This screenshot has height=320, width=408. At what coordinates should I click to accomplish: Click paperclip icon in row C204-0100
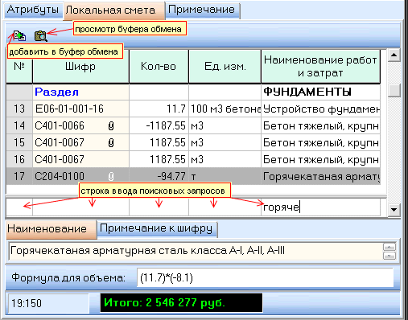tap(111, 176)
